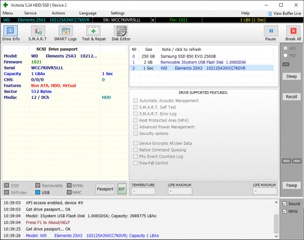Click the small grey indicator below PIO
Image resolution: width=304 pixels, height=240 pixels.
coord(286,64)
